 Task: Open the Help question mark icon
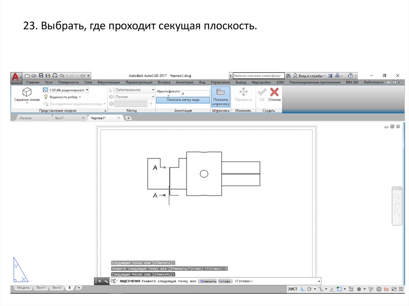pos(350,75)
